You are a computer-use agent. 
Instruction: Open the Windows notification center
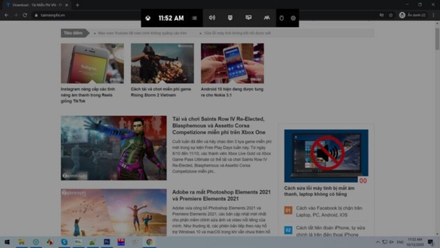coord(431,242)
